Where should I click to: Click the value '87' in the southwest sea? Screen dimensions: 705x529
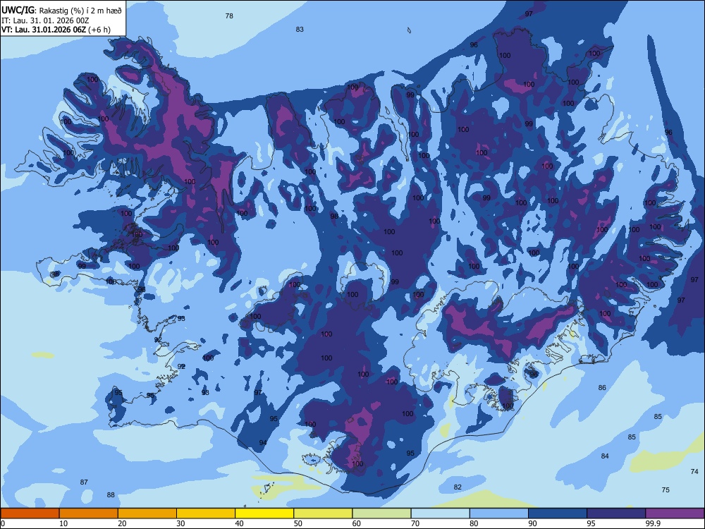point(84,482)
